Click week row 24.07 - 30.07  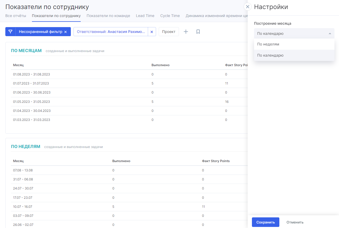[129, 188]
